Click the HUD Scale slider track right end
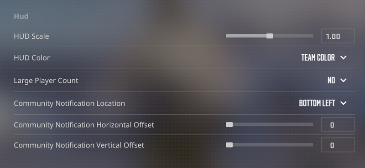 click(x=312, y=36)
